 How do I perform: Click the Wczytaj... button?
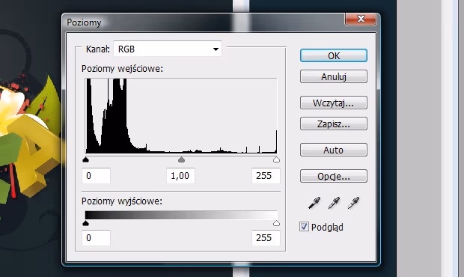pyautogui.click(x=334, y=103)
